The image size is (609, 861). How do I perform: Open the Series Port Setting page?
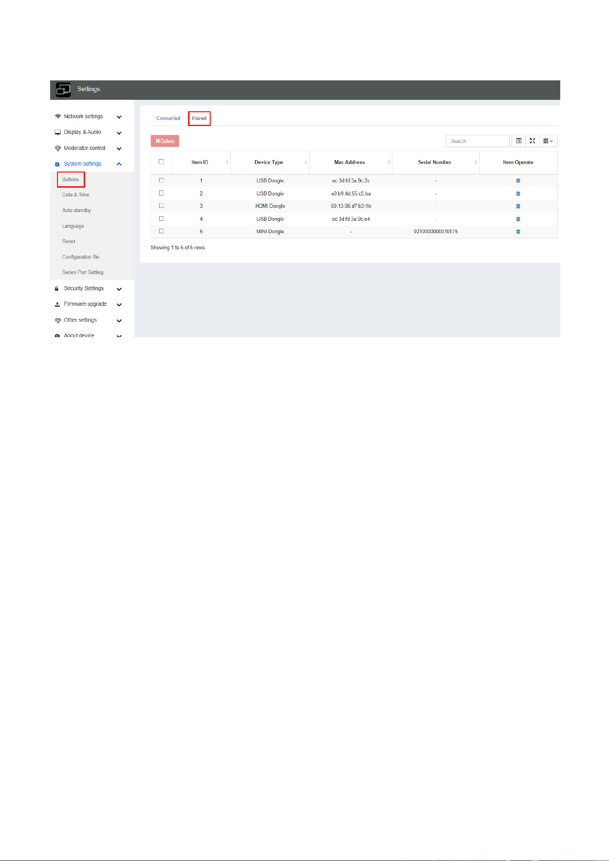click(x=83, y=272)
